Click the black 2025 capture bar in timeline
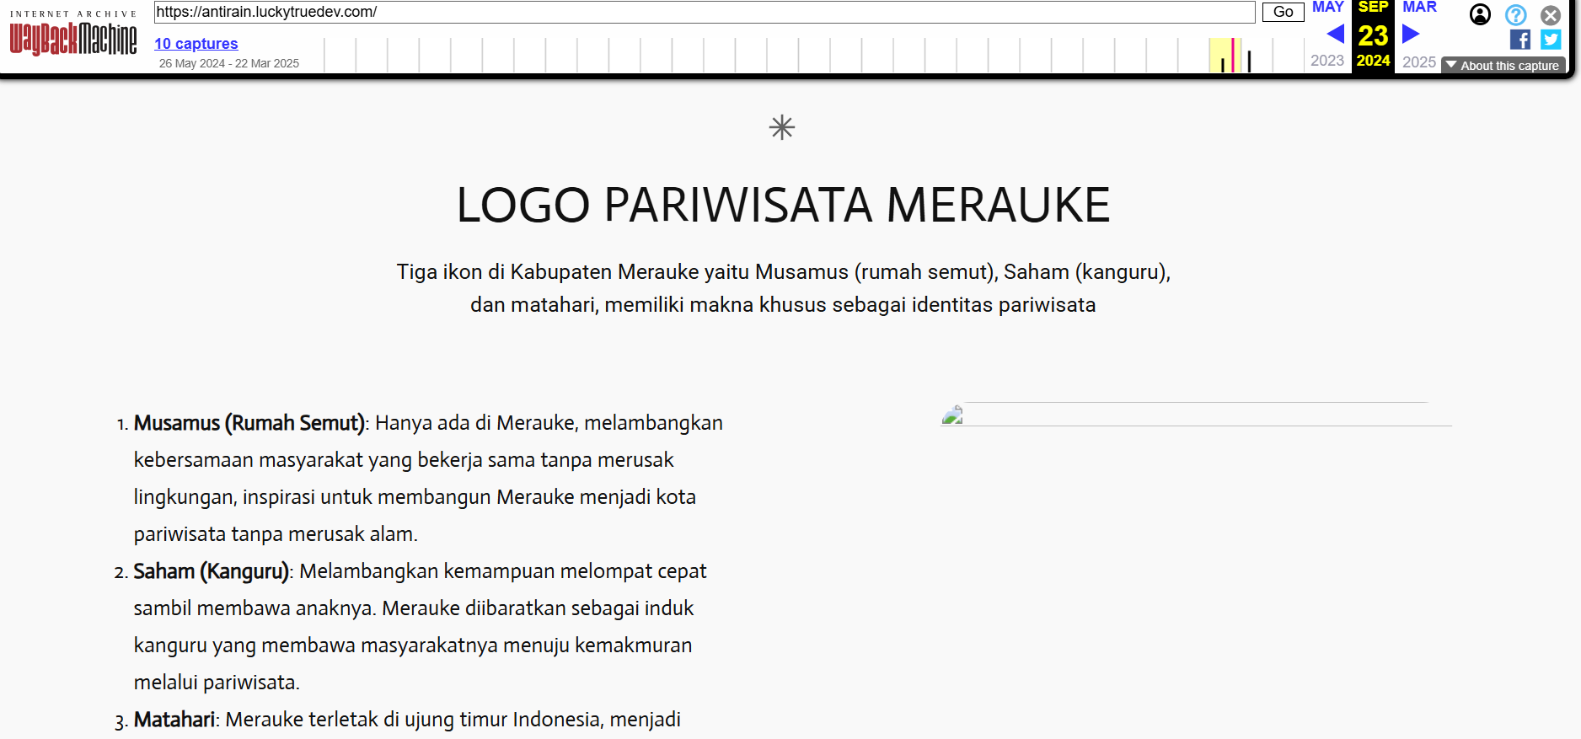 (x=1249, y=62)
